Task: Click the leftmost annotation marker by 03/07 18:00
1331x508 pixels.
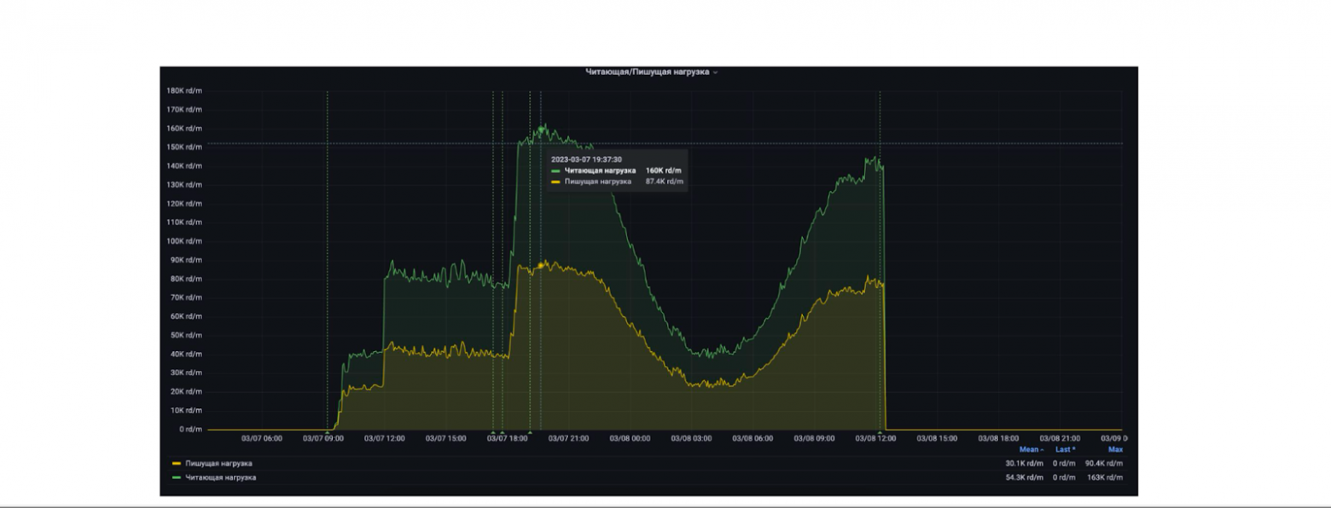Action: (x=493, y=432)
